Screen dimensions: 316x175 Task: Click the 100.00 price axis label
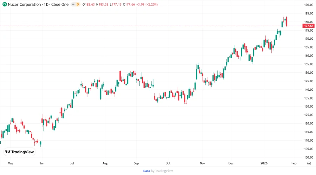coord(309,157)
